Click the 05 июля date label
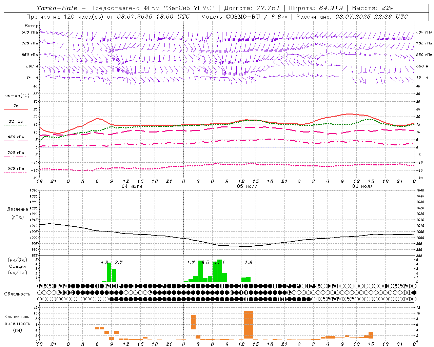 (247, 186)
